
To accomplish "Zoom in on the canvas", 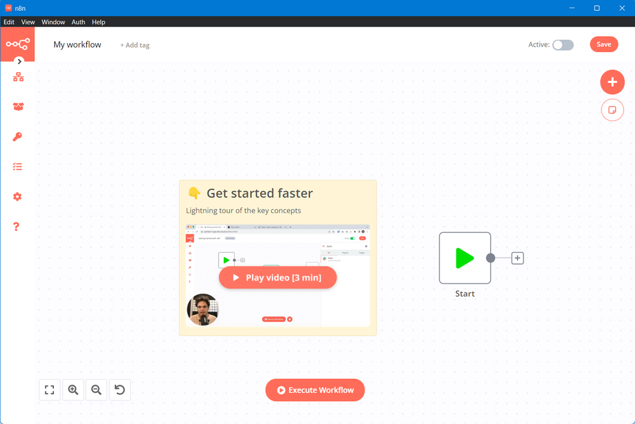I will tap(73, 390).
